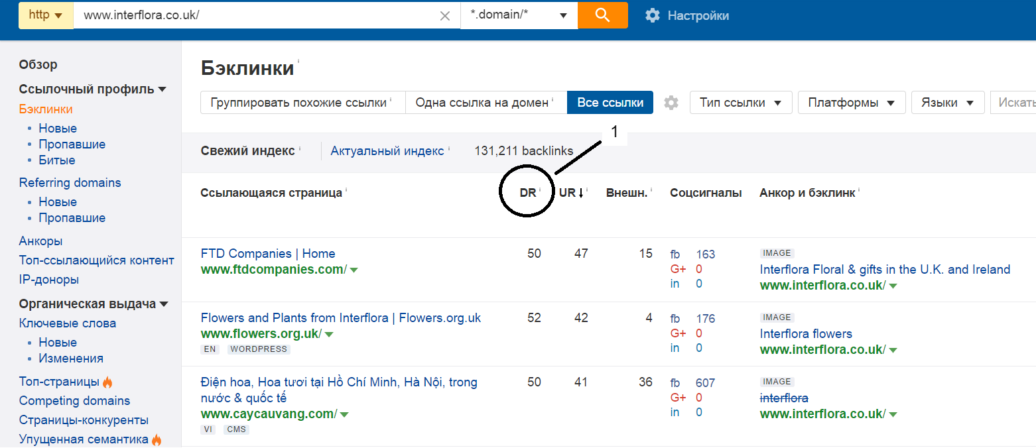Open www.flowers.org.uk/ referring URL
Image resolution: width=1036 pixels, height=448 pixels.
[x=261, y=334]
